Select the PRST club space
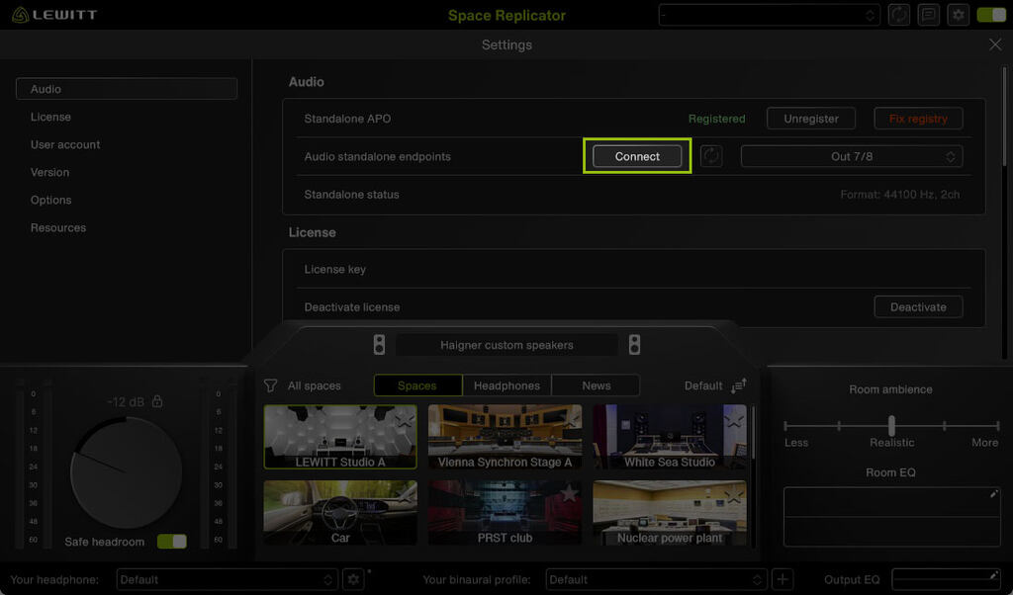1013x595 pixels. (505, 512)
